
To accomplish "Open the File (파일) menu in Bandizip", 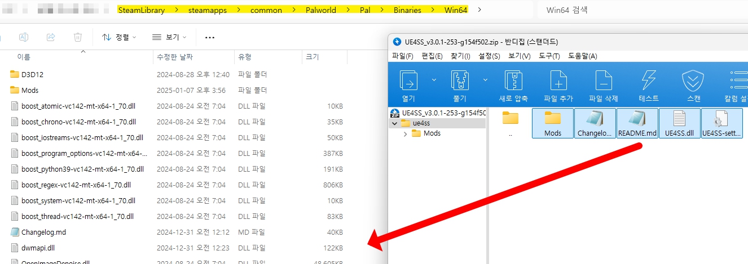I will click(402, 56).
